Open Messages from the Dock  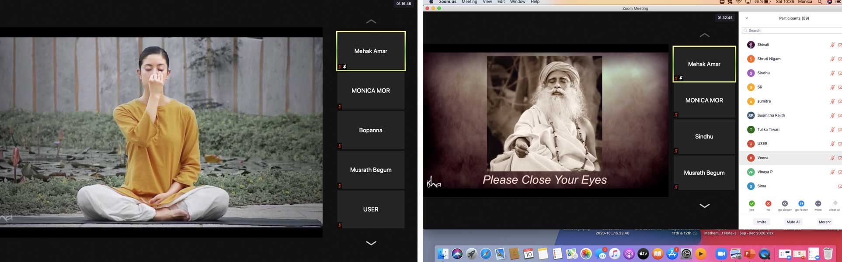(x=600, y=254)
